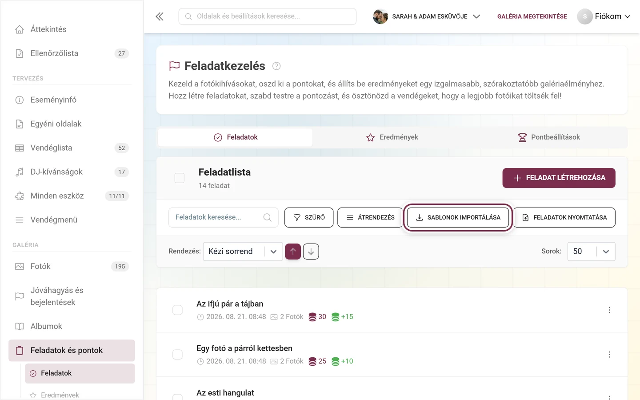
Task: Click the search magnifier in Feladatok keresése field
Action: coord(267,217)
